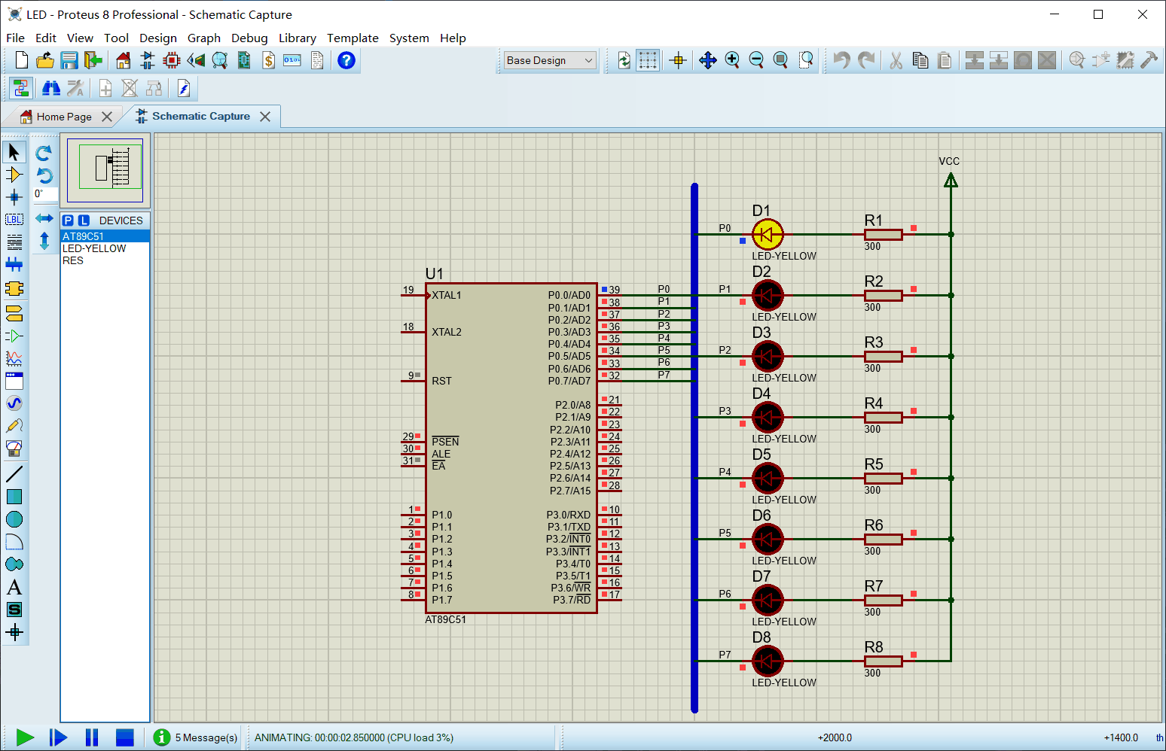Select the Graph mode tool

[x=14, y=358]
